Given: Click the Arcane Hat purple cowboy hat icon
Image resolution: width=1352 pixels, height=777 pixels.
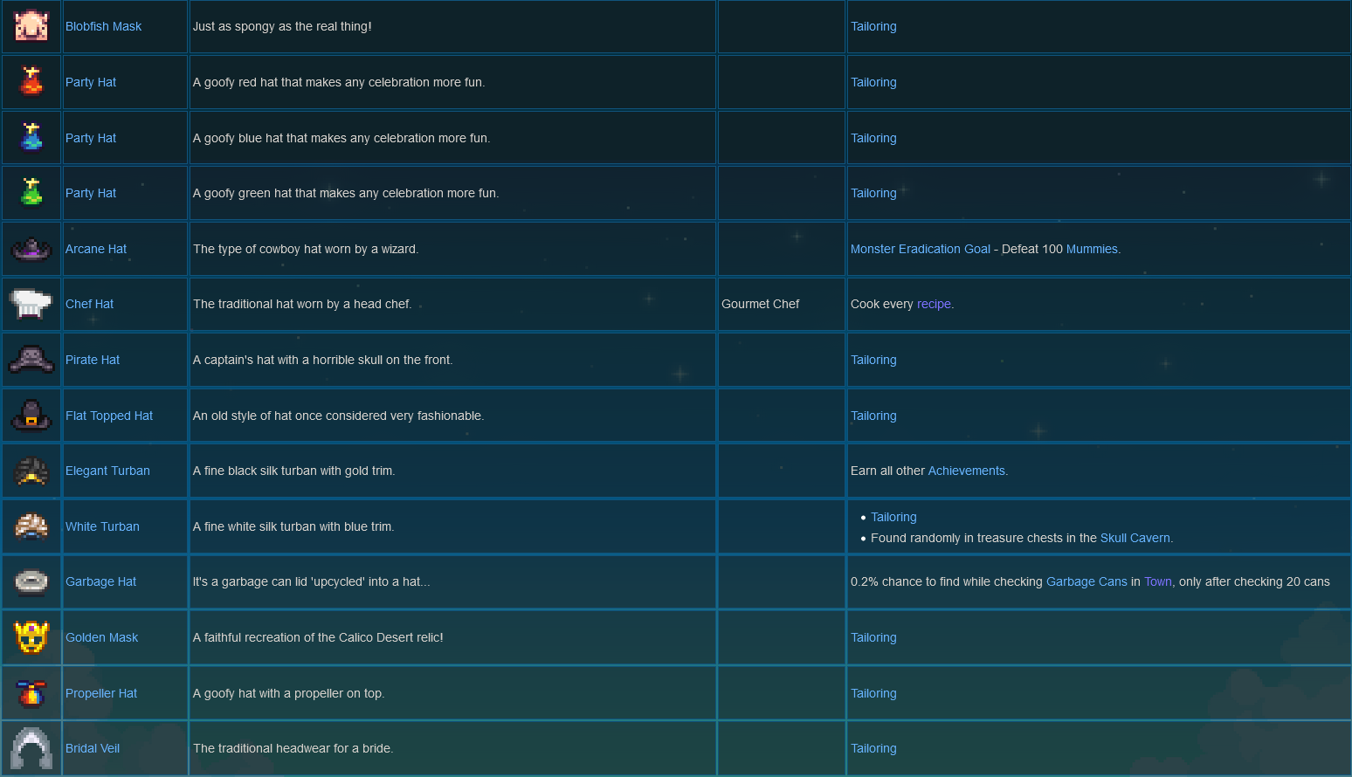Looking at the screenshot, I should coord(31,250).
